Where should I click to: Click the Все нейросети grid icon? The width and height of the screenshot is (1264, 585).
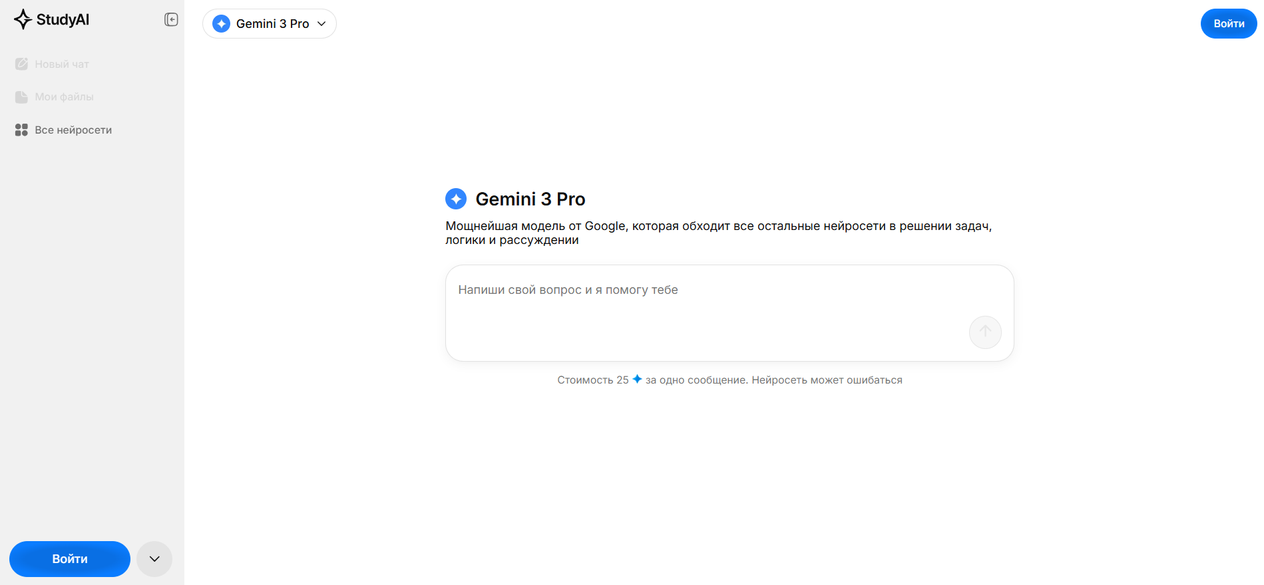pyautogui.click(x=21, y=130)
